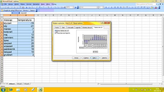Click the Help question mark icon

[76, 7]
